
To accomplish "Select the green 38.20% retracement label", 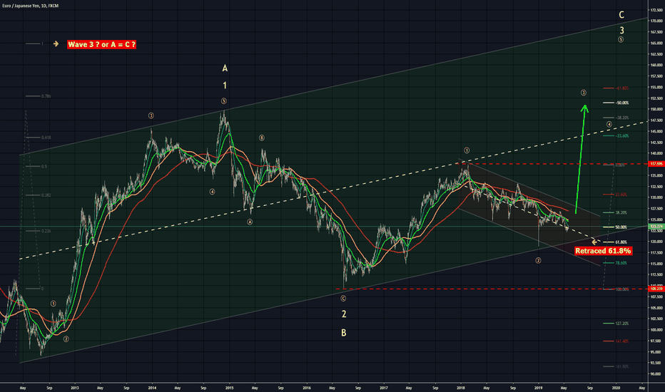I will 621,212.
